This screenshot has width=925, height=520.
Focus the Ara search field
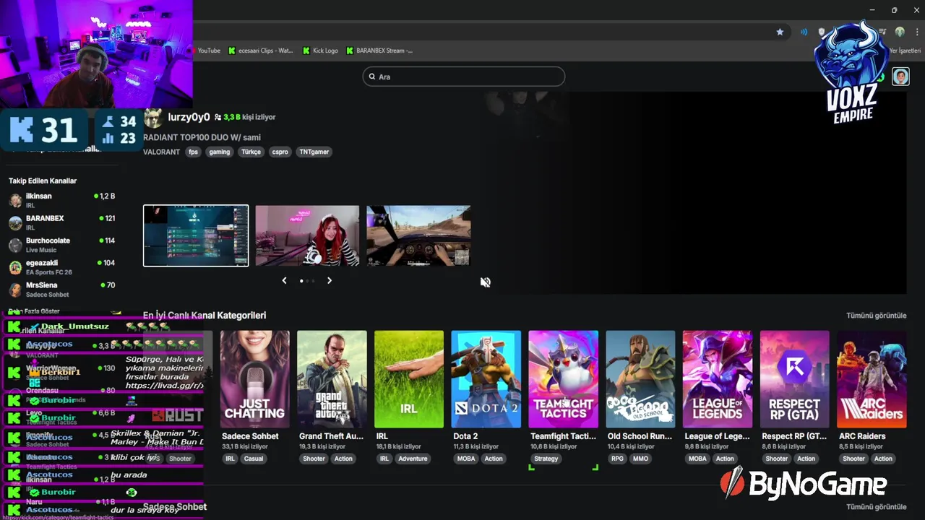464,77
